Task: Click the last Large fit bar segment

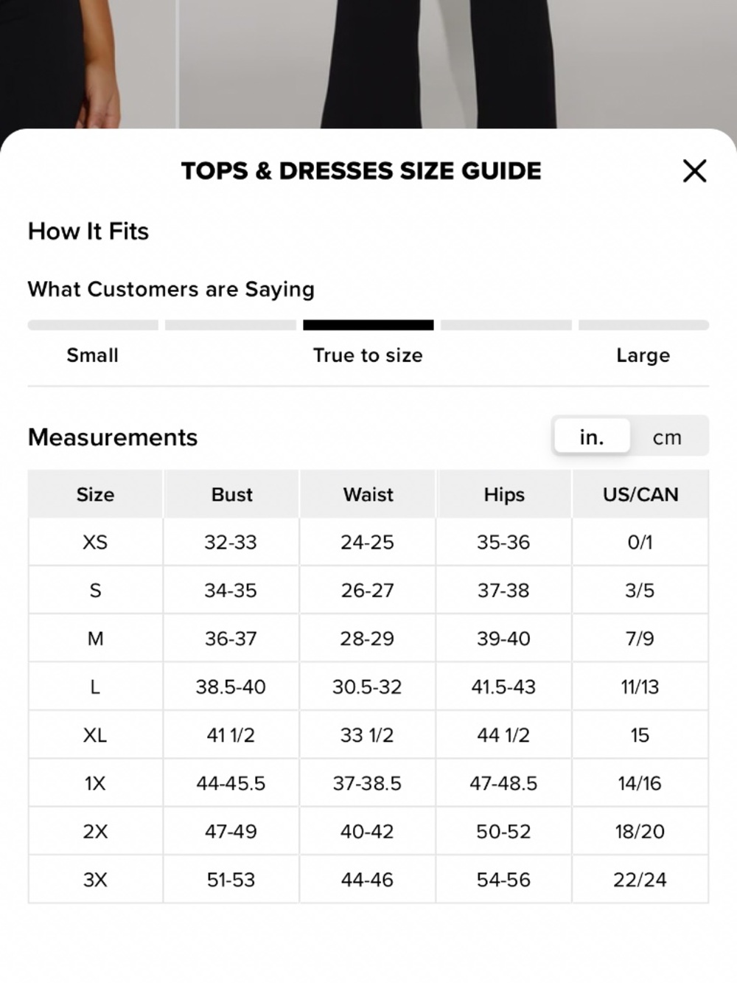Action: pyautogui.click(x=643, y=325)
